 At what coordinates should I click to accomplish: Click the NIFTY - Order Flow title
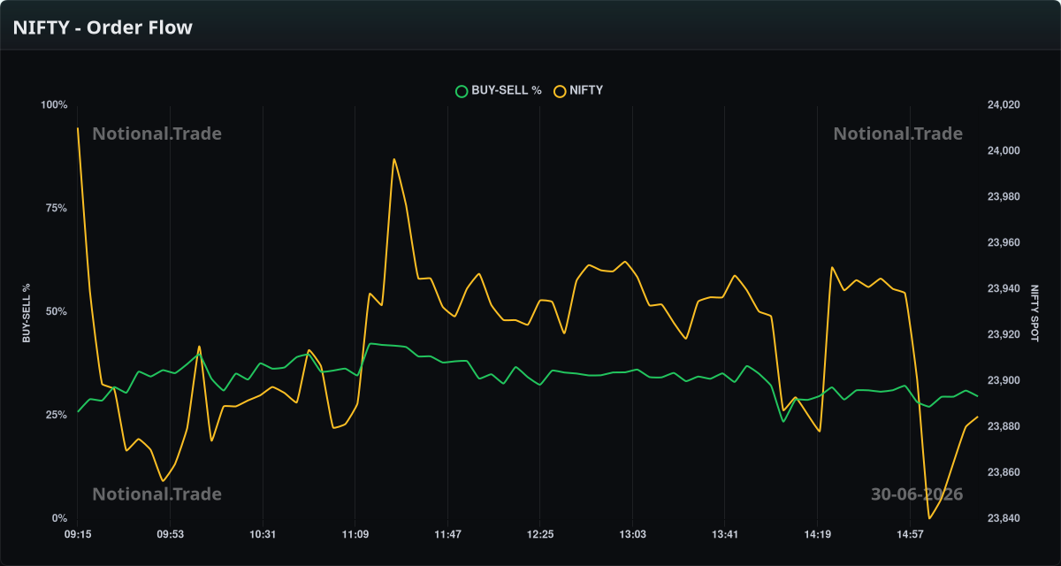point(103,27)
